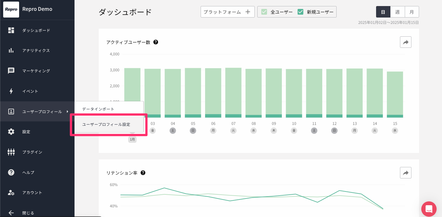Choose データインポート in the flyout menu
This screenshot has height=217, width=442.
[x=98, y=109]
